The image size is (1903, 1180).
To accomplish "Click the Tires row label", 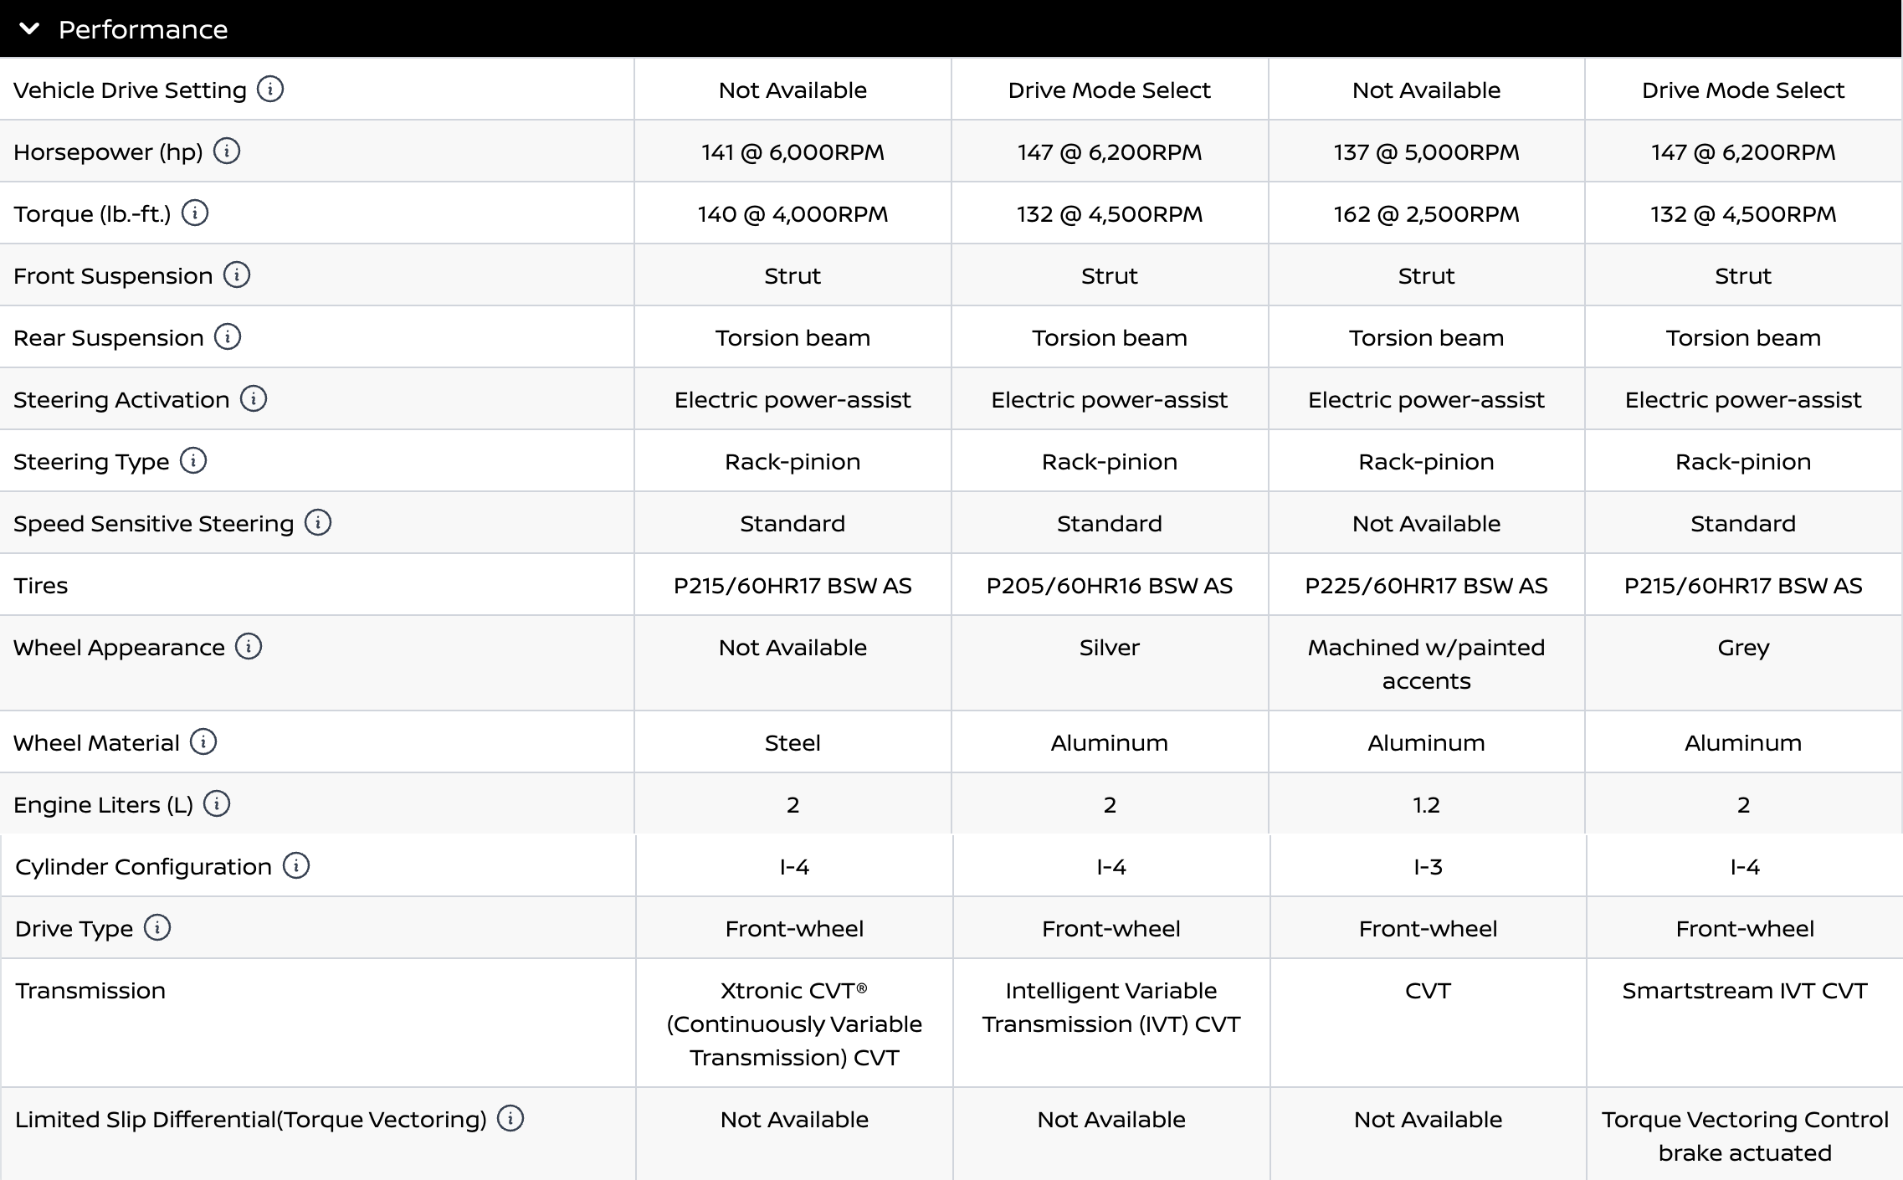I will click(x=41, y=586).
